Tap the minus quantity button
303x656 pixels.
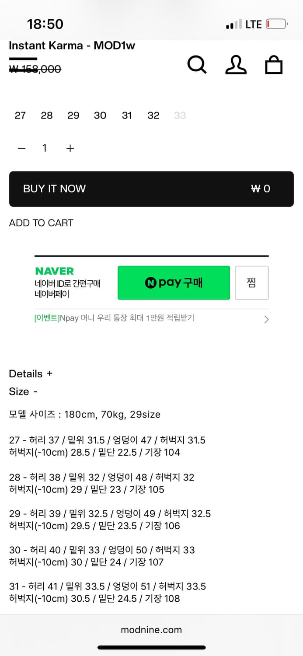[22, 148]
